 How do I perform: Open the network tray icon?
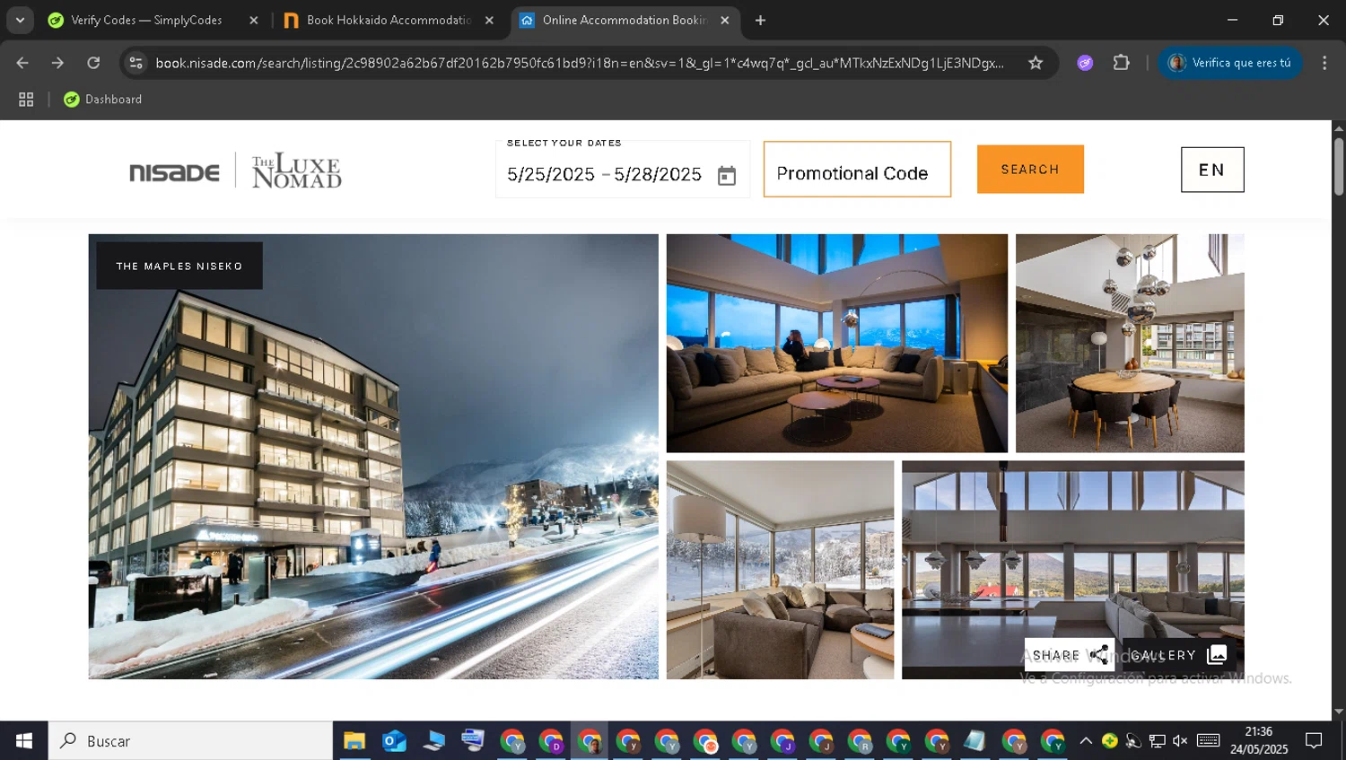click(1158, 741)
